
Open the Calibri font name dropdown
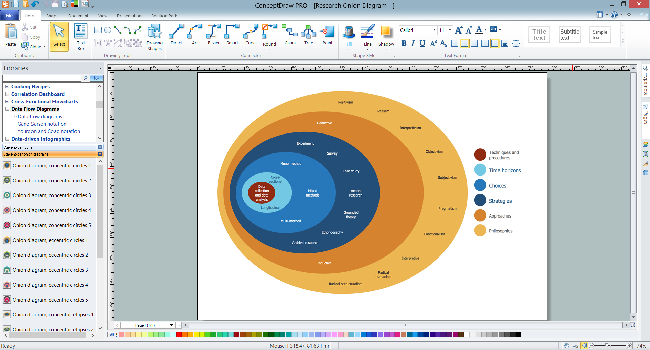pos(435,30)
